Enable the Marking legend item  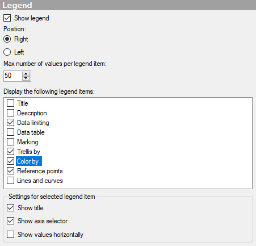10,142
